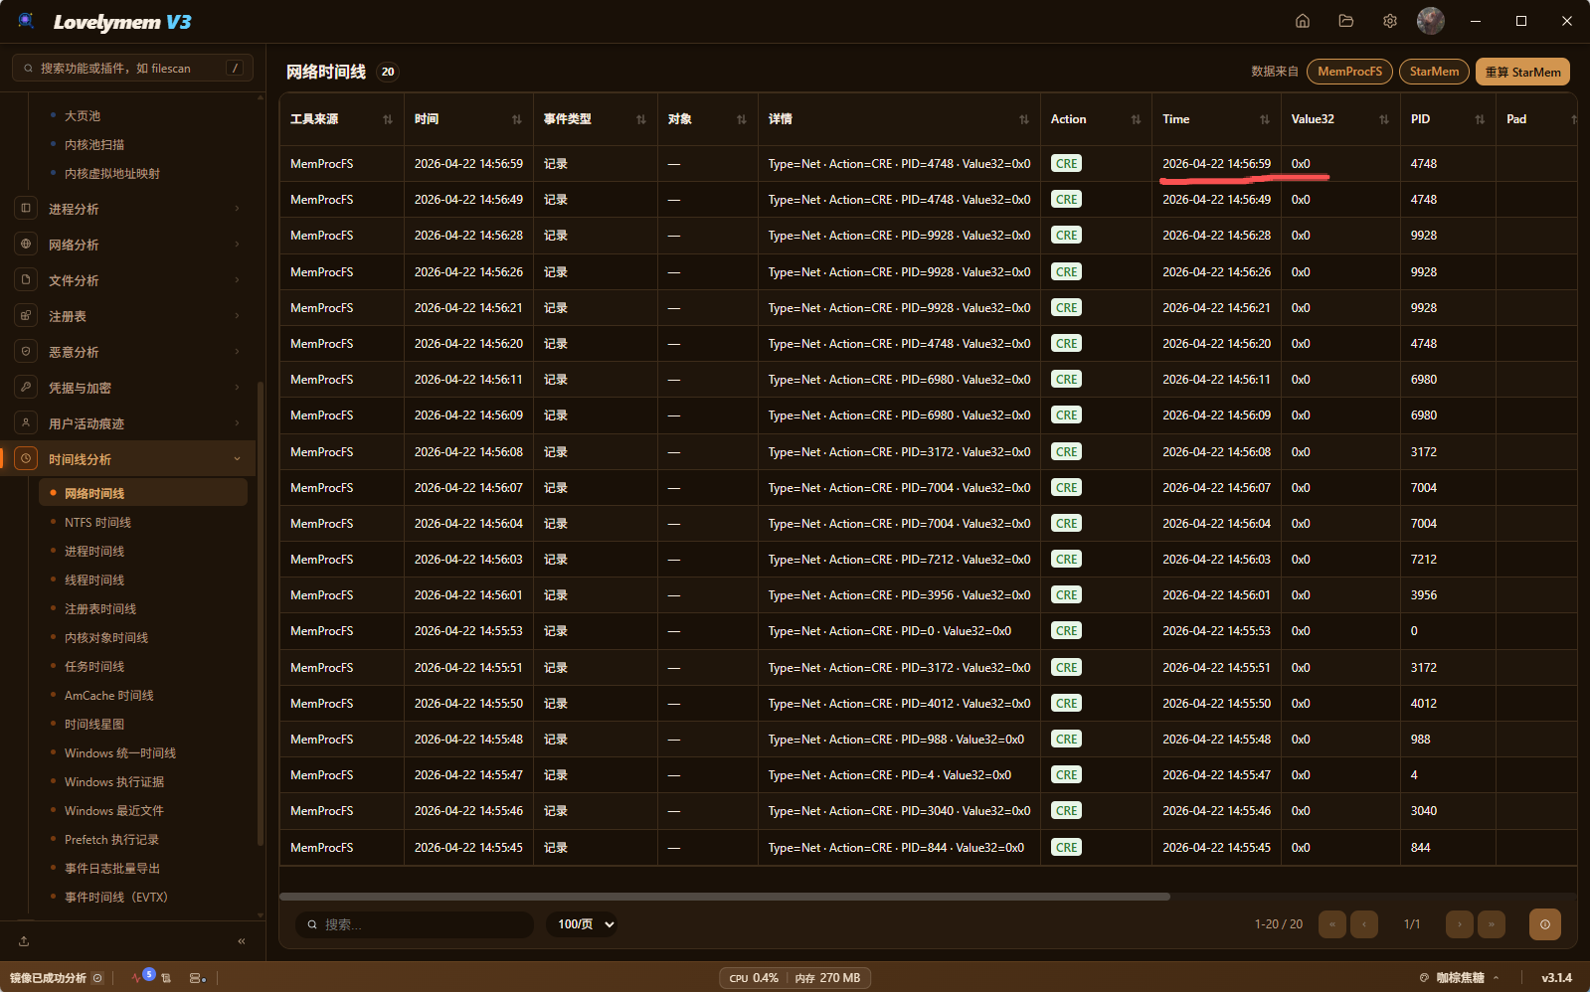Sort by 工具来源 column sort icon

coord(388,119)
